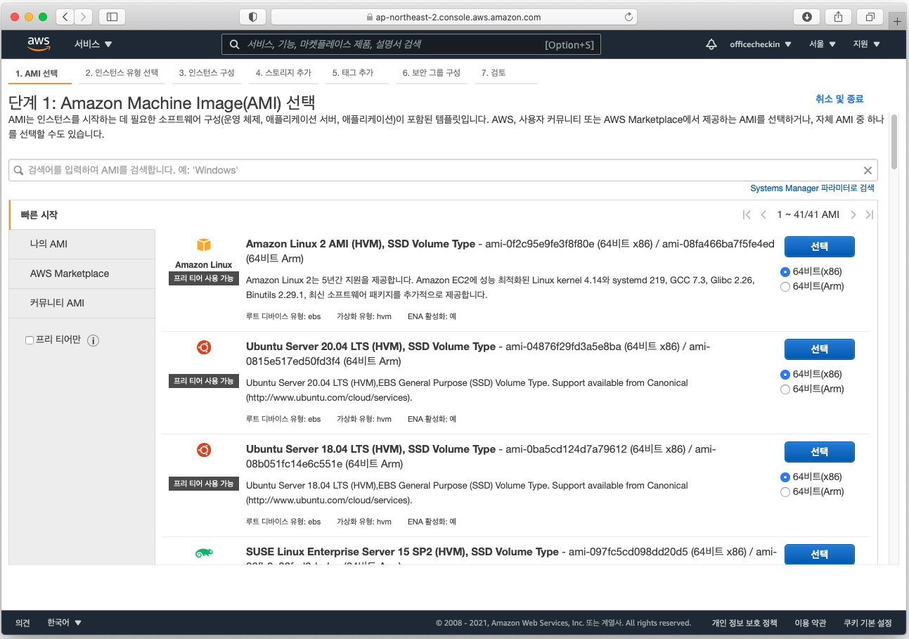Image resolution: width=909 pixels, height=639 pixels.
Task: Click the privacy shield icon in Safari
Action: coord(252,17)
